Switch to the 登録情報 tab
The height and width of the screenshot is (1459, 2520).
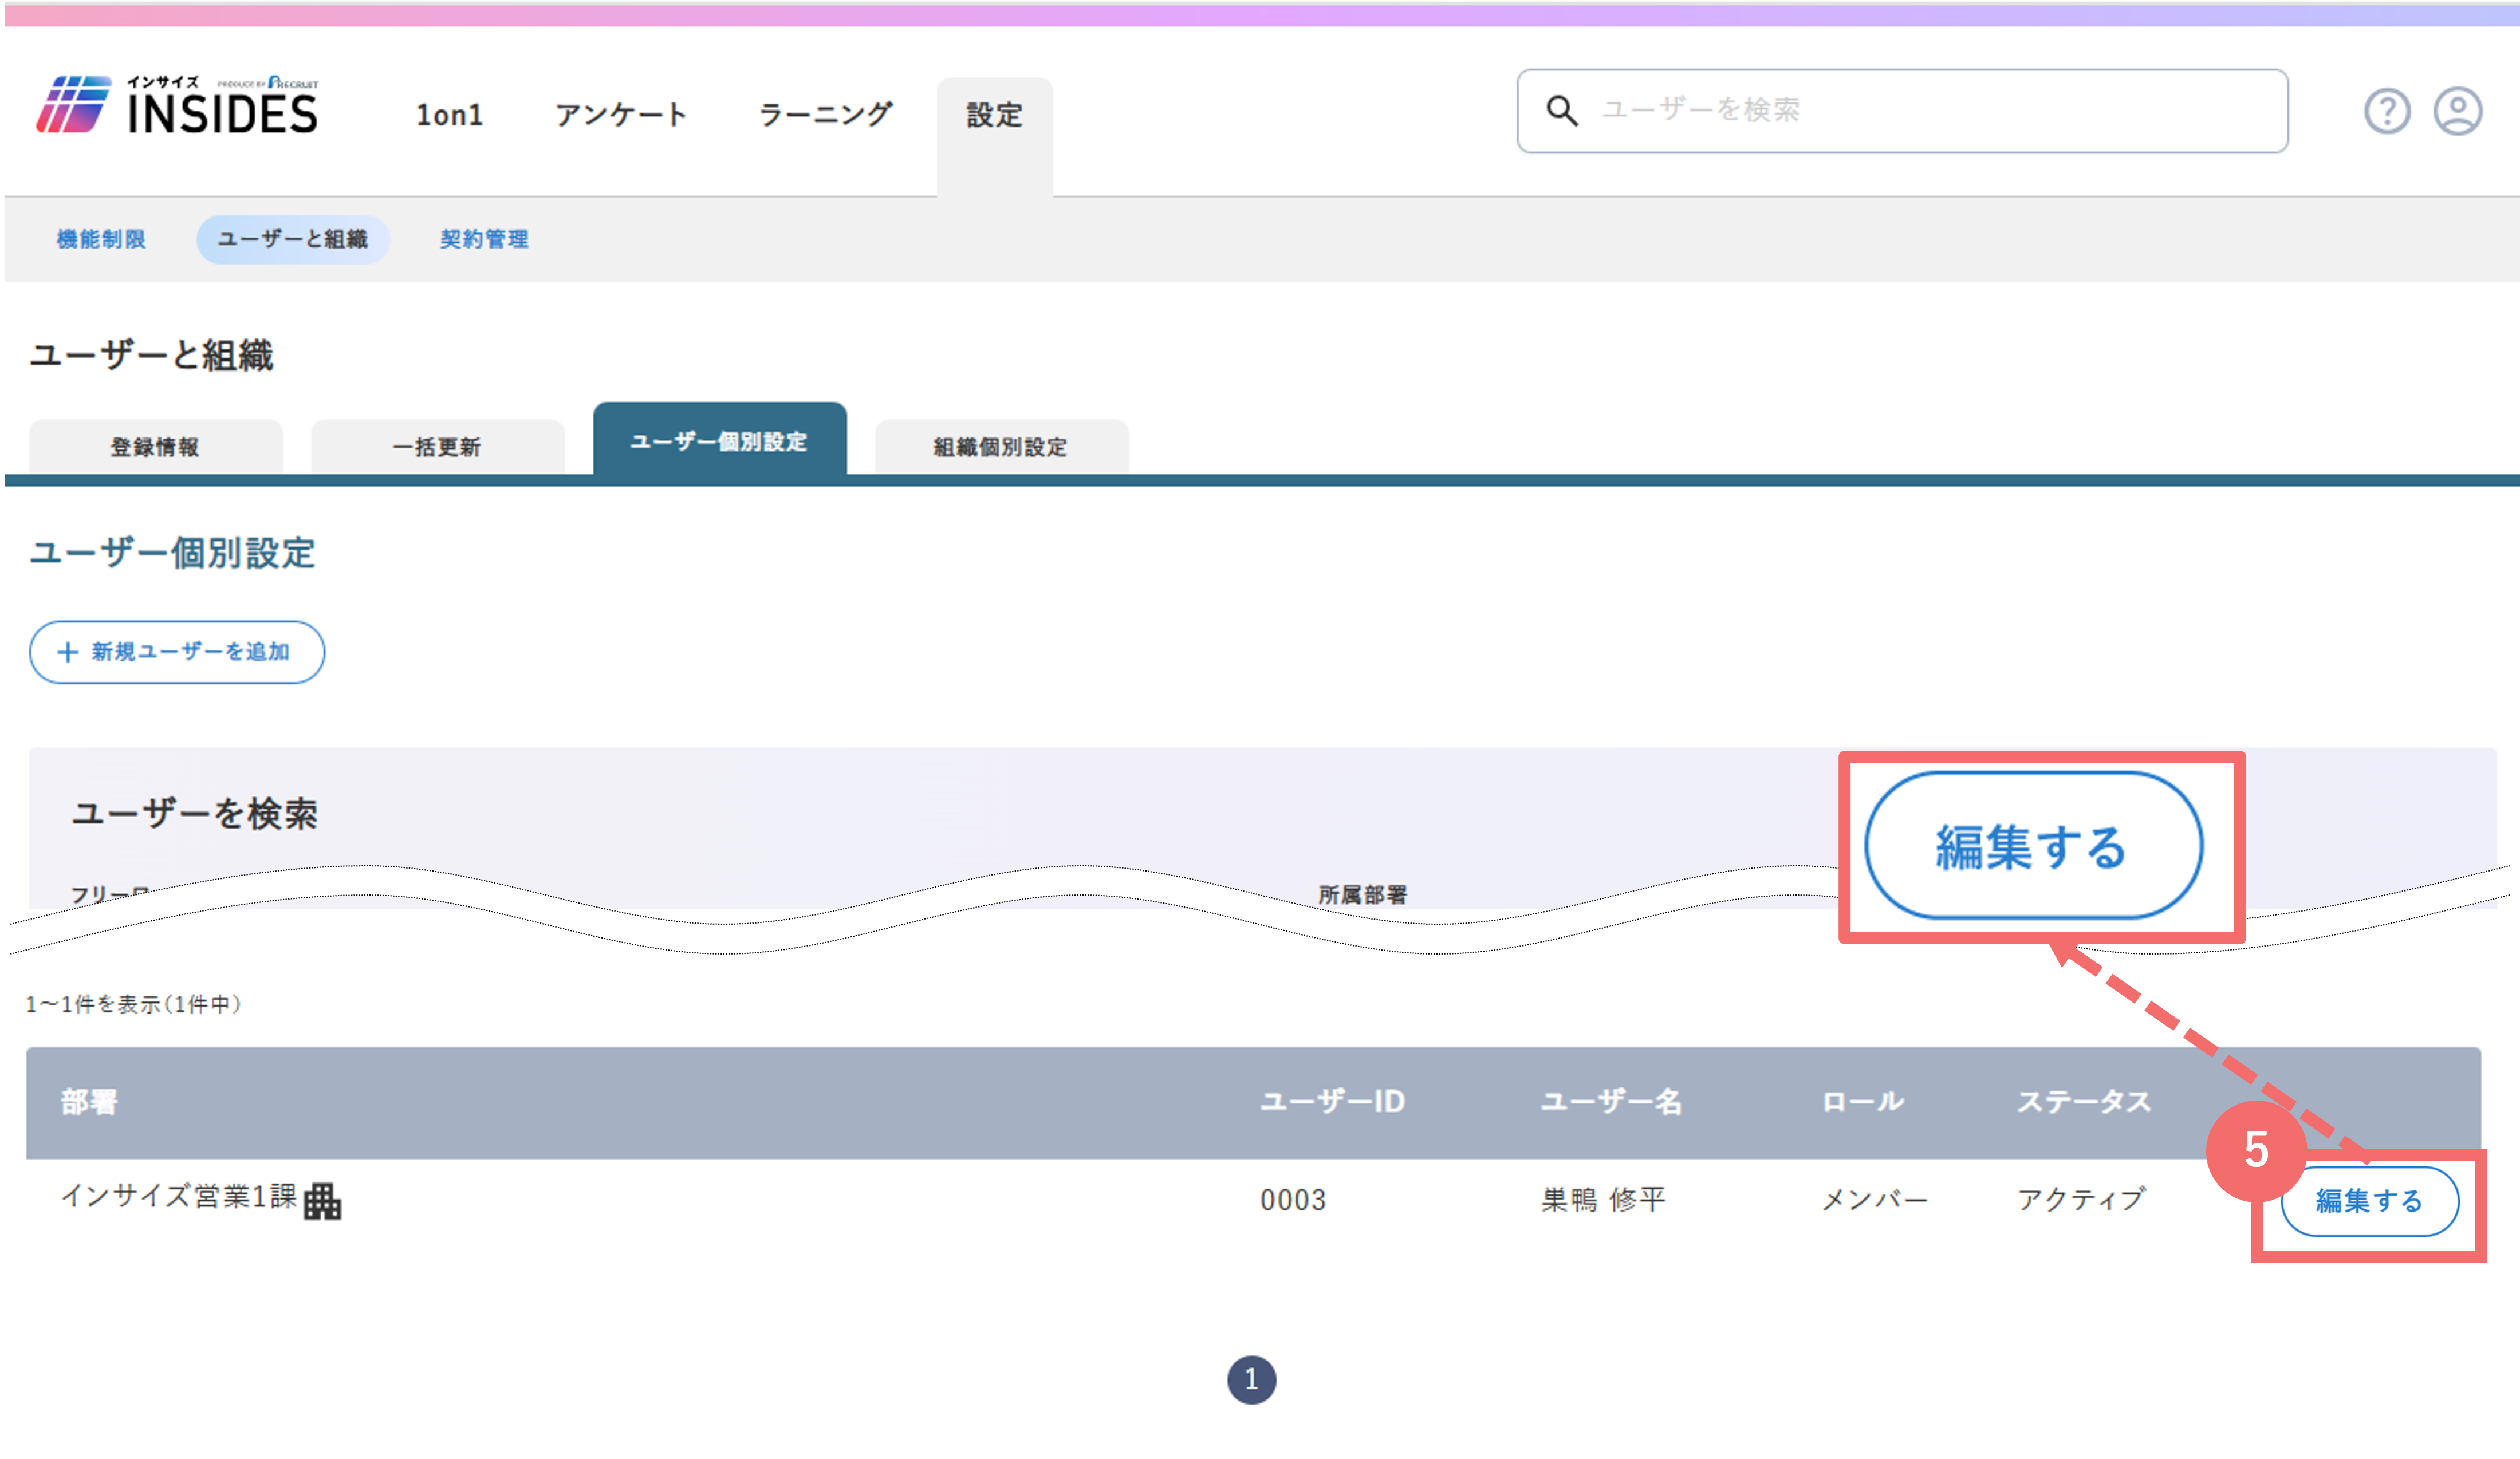click(x=155, y=447)
